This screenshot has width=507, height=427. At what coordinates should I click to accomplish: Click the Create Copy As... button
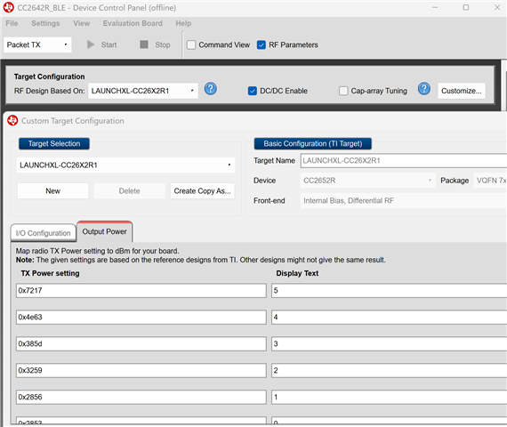203,191
